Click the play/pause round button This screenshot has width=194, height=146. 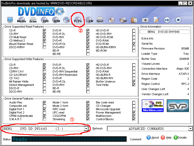pyautogui.click(x=167, y=20)
